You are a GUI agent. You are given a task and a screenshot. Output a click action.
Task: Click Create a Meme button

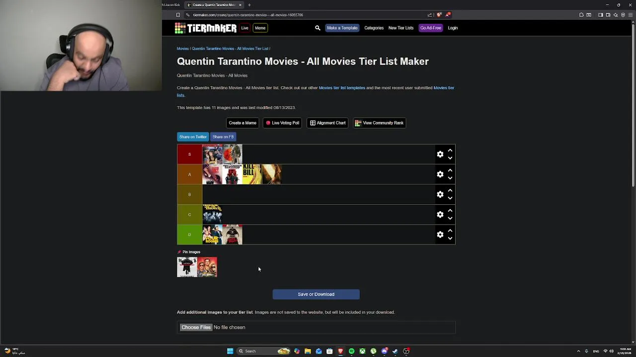242,123
